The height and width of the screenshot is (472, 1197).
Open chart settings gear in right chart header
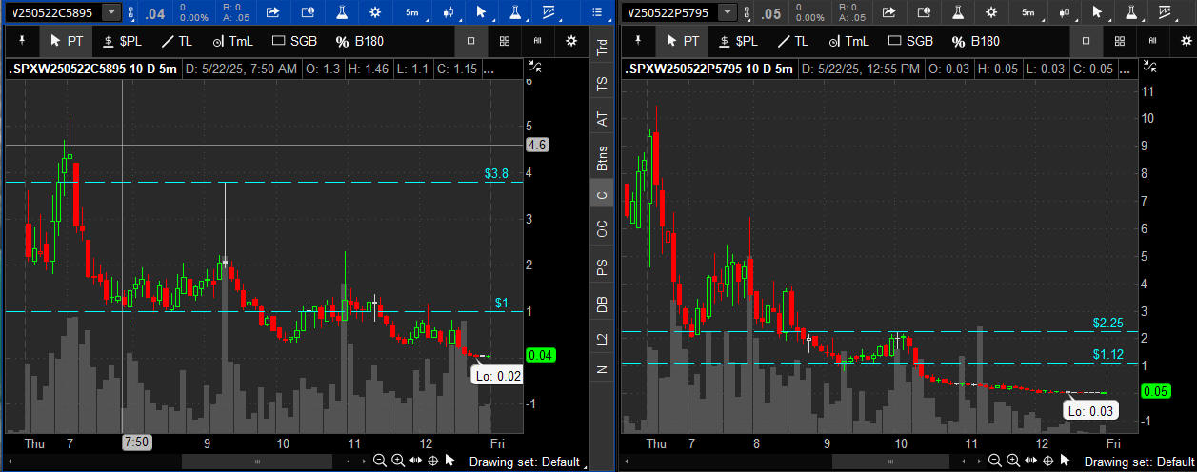click(991, 12)
